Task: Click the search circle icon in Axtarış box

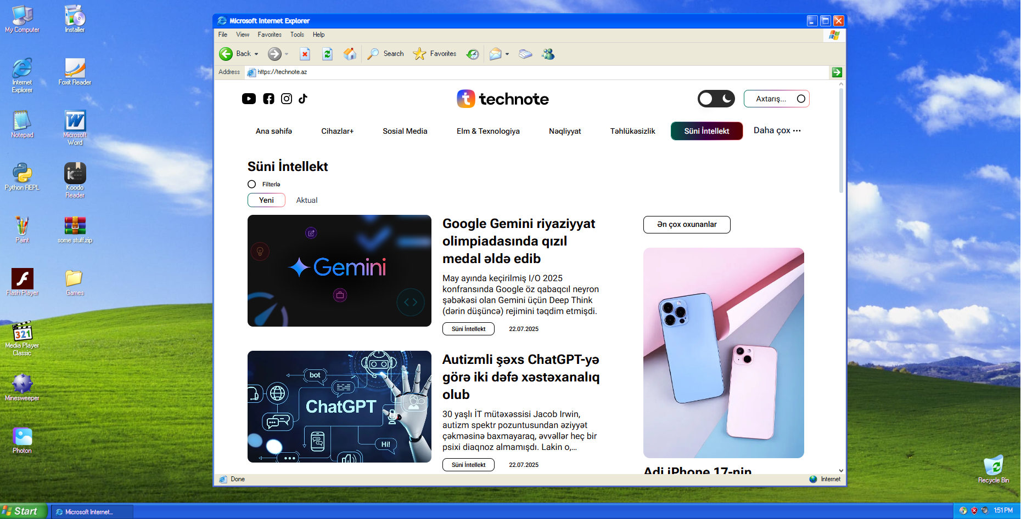Action: click(801, 99)
